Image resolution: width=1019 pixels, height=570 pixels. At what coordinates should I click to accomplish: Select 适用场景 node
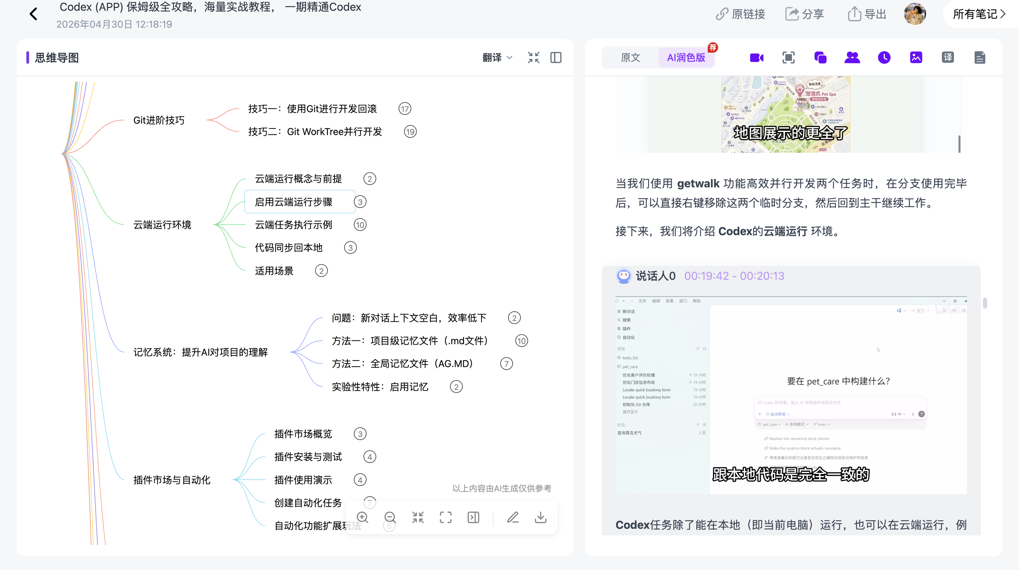click(274, 271)
